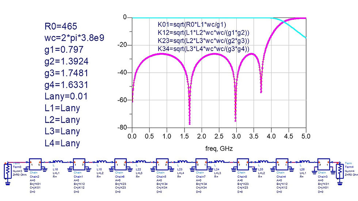Click the 'B=j*K01' parameter under Chain2
Screen dimensions: 358x201
(x=35, y=184)
